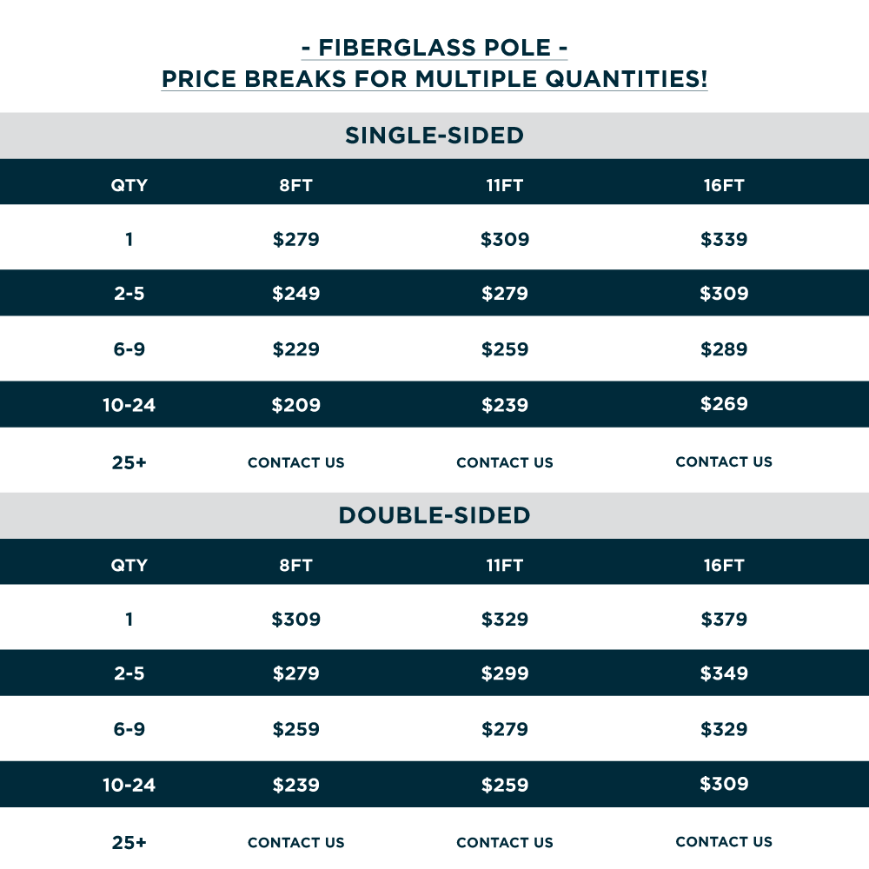The height and width of the screenshot is (869, 869).
Task: Click the 8FT column header under Double-Sided
Action: click(x=296, y=565)
